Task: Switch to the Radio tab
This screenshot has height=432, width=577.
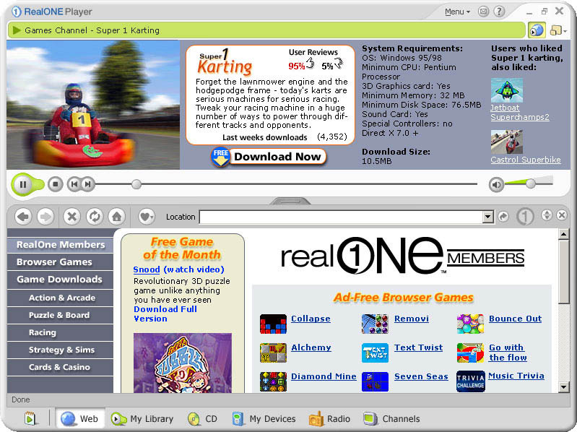Action: [329, 419]
